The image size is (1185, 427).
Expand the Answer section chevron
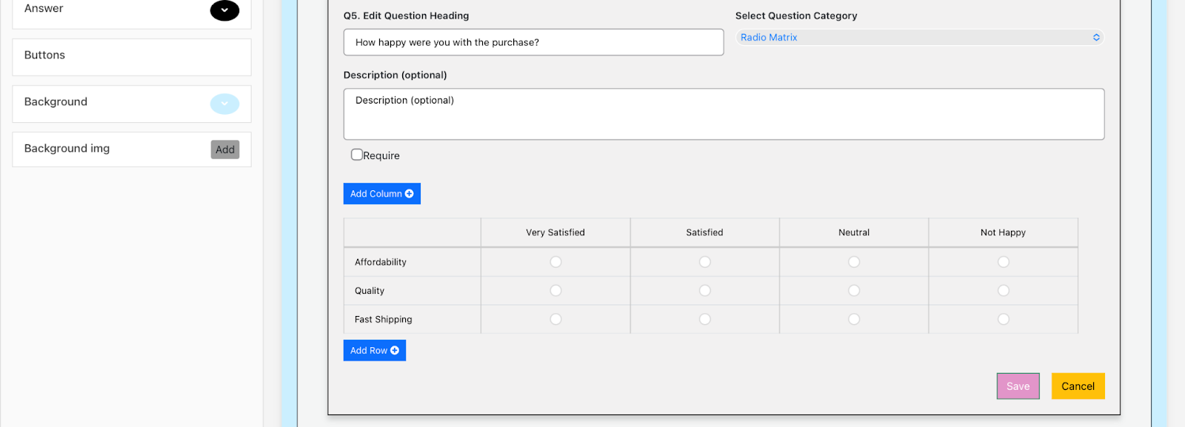224,10
